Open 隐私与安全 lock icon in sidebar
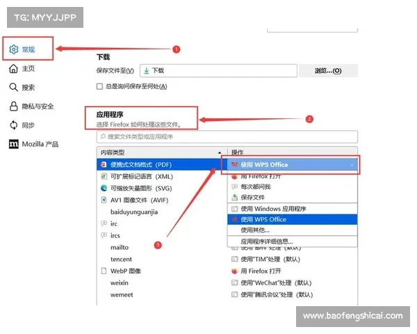This screenshot has width=417, height=334. [x=13, y=106]
